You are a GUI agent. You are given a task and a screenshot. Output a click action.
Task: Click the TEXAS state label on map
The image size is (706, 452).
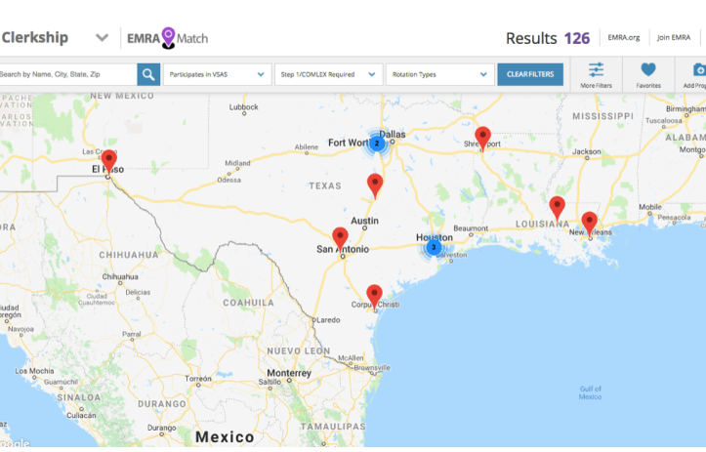point(325,185)
